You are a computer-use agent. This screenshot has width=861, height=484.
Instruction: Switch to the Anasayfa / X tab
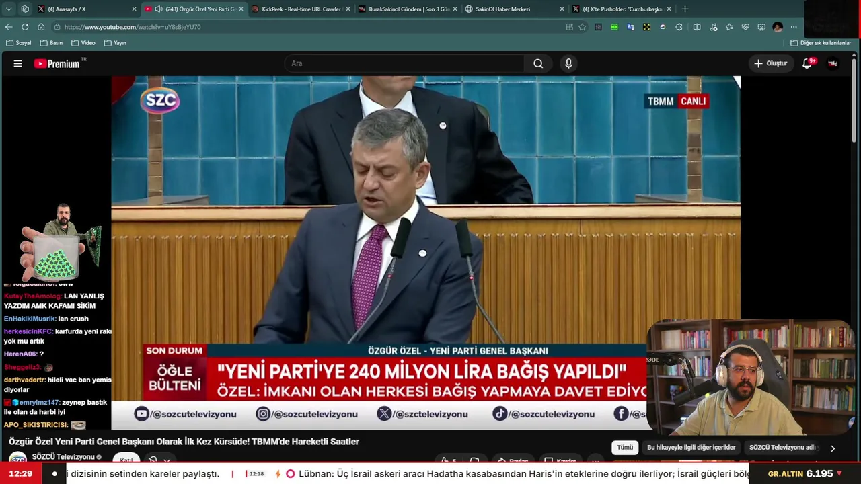[x=85, y=9]
